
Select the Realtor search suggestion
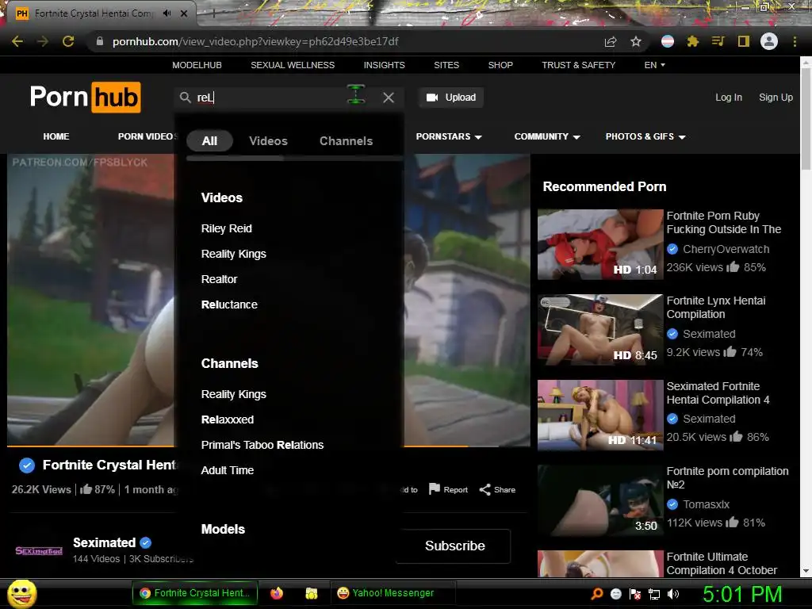[x=219, y=279]
